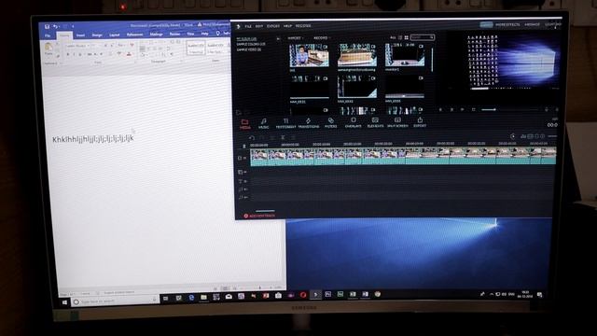The height and width of the screenshot is (336, 597).
Task: Toggle the second track icon below the video track
Action: pyautogui.click(x=241, y=172)
